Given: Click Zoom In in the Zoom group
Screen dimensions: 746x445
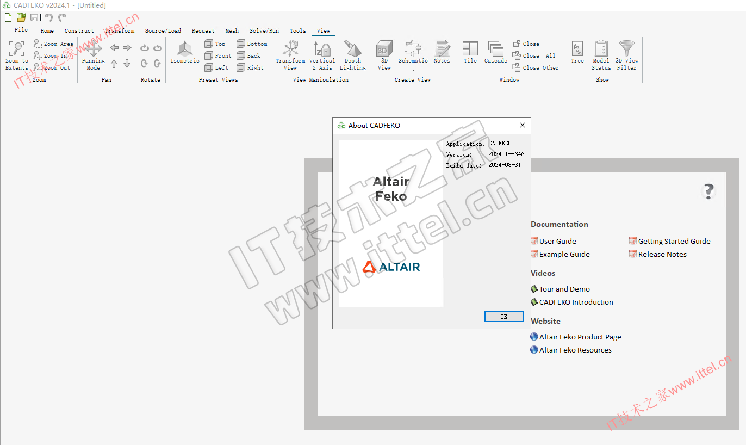Looking at the screenshot, I should (51, 55).
